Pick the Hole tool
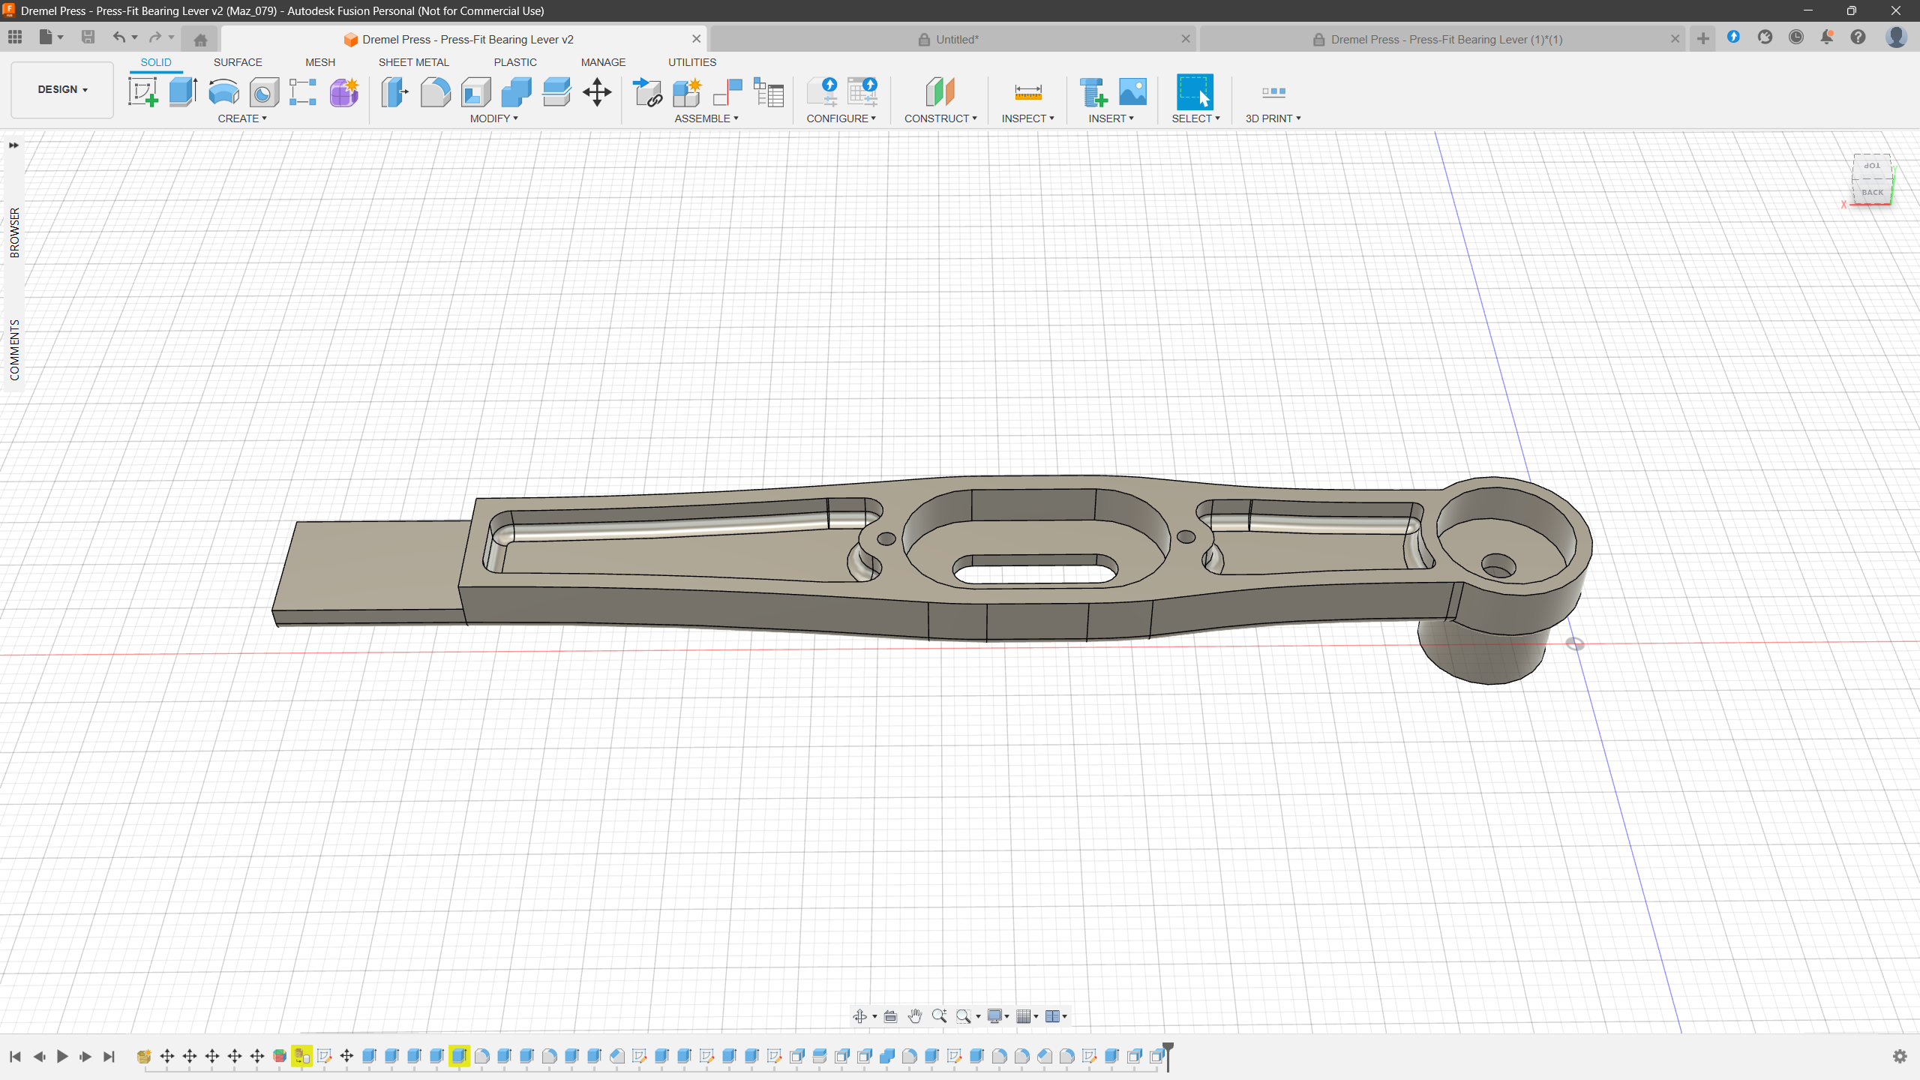1920x1080 pixels. coord(264,92)
